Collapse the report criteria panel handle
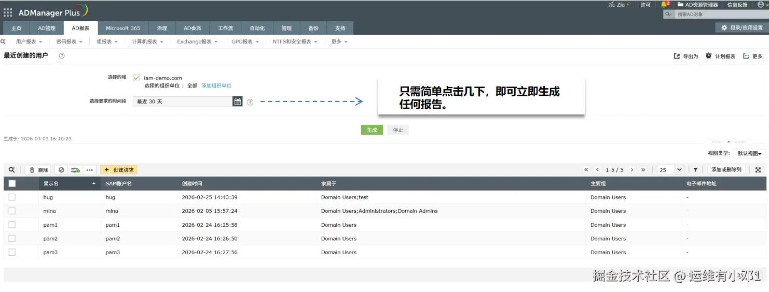Viewport: 770px width, 292px height. click(728, 141)
